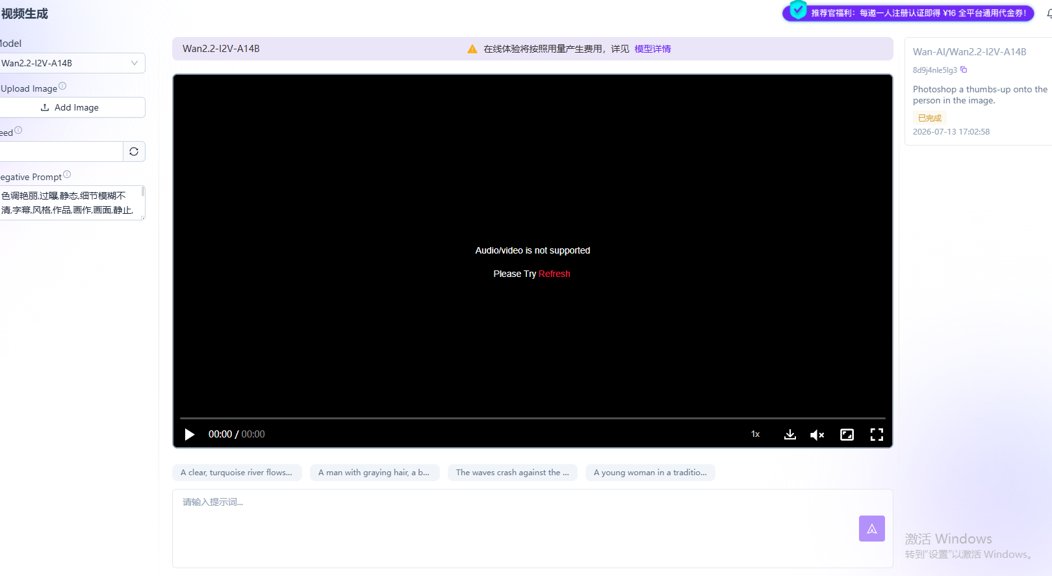Select 'A clear, turquoise river flows...' suggestion
The image size is (1052, 576).
pyautogui.click(x=237, y=473)
